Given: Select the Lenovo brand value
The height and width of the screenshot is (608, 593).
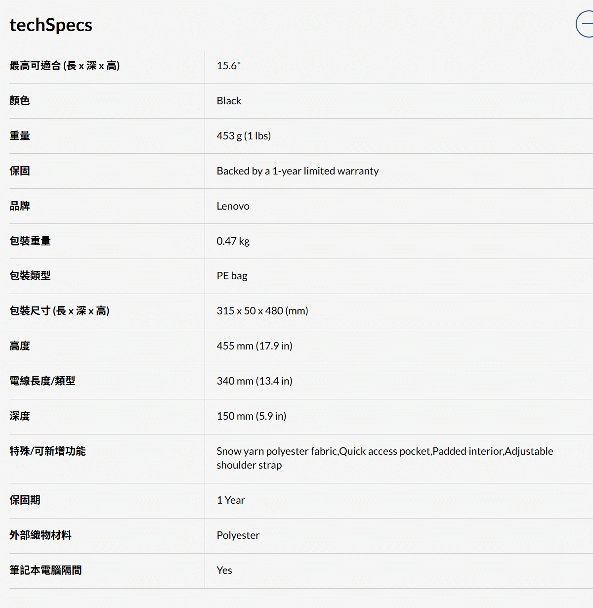Looking at the screenshot, I should [233, 206].
